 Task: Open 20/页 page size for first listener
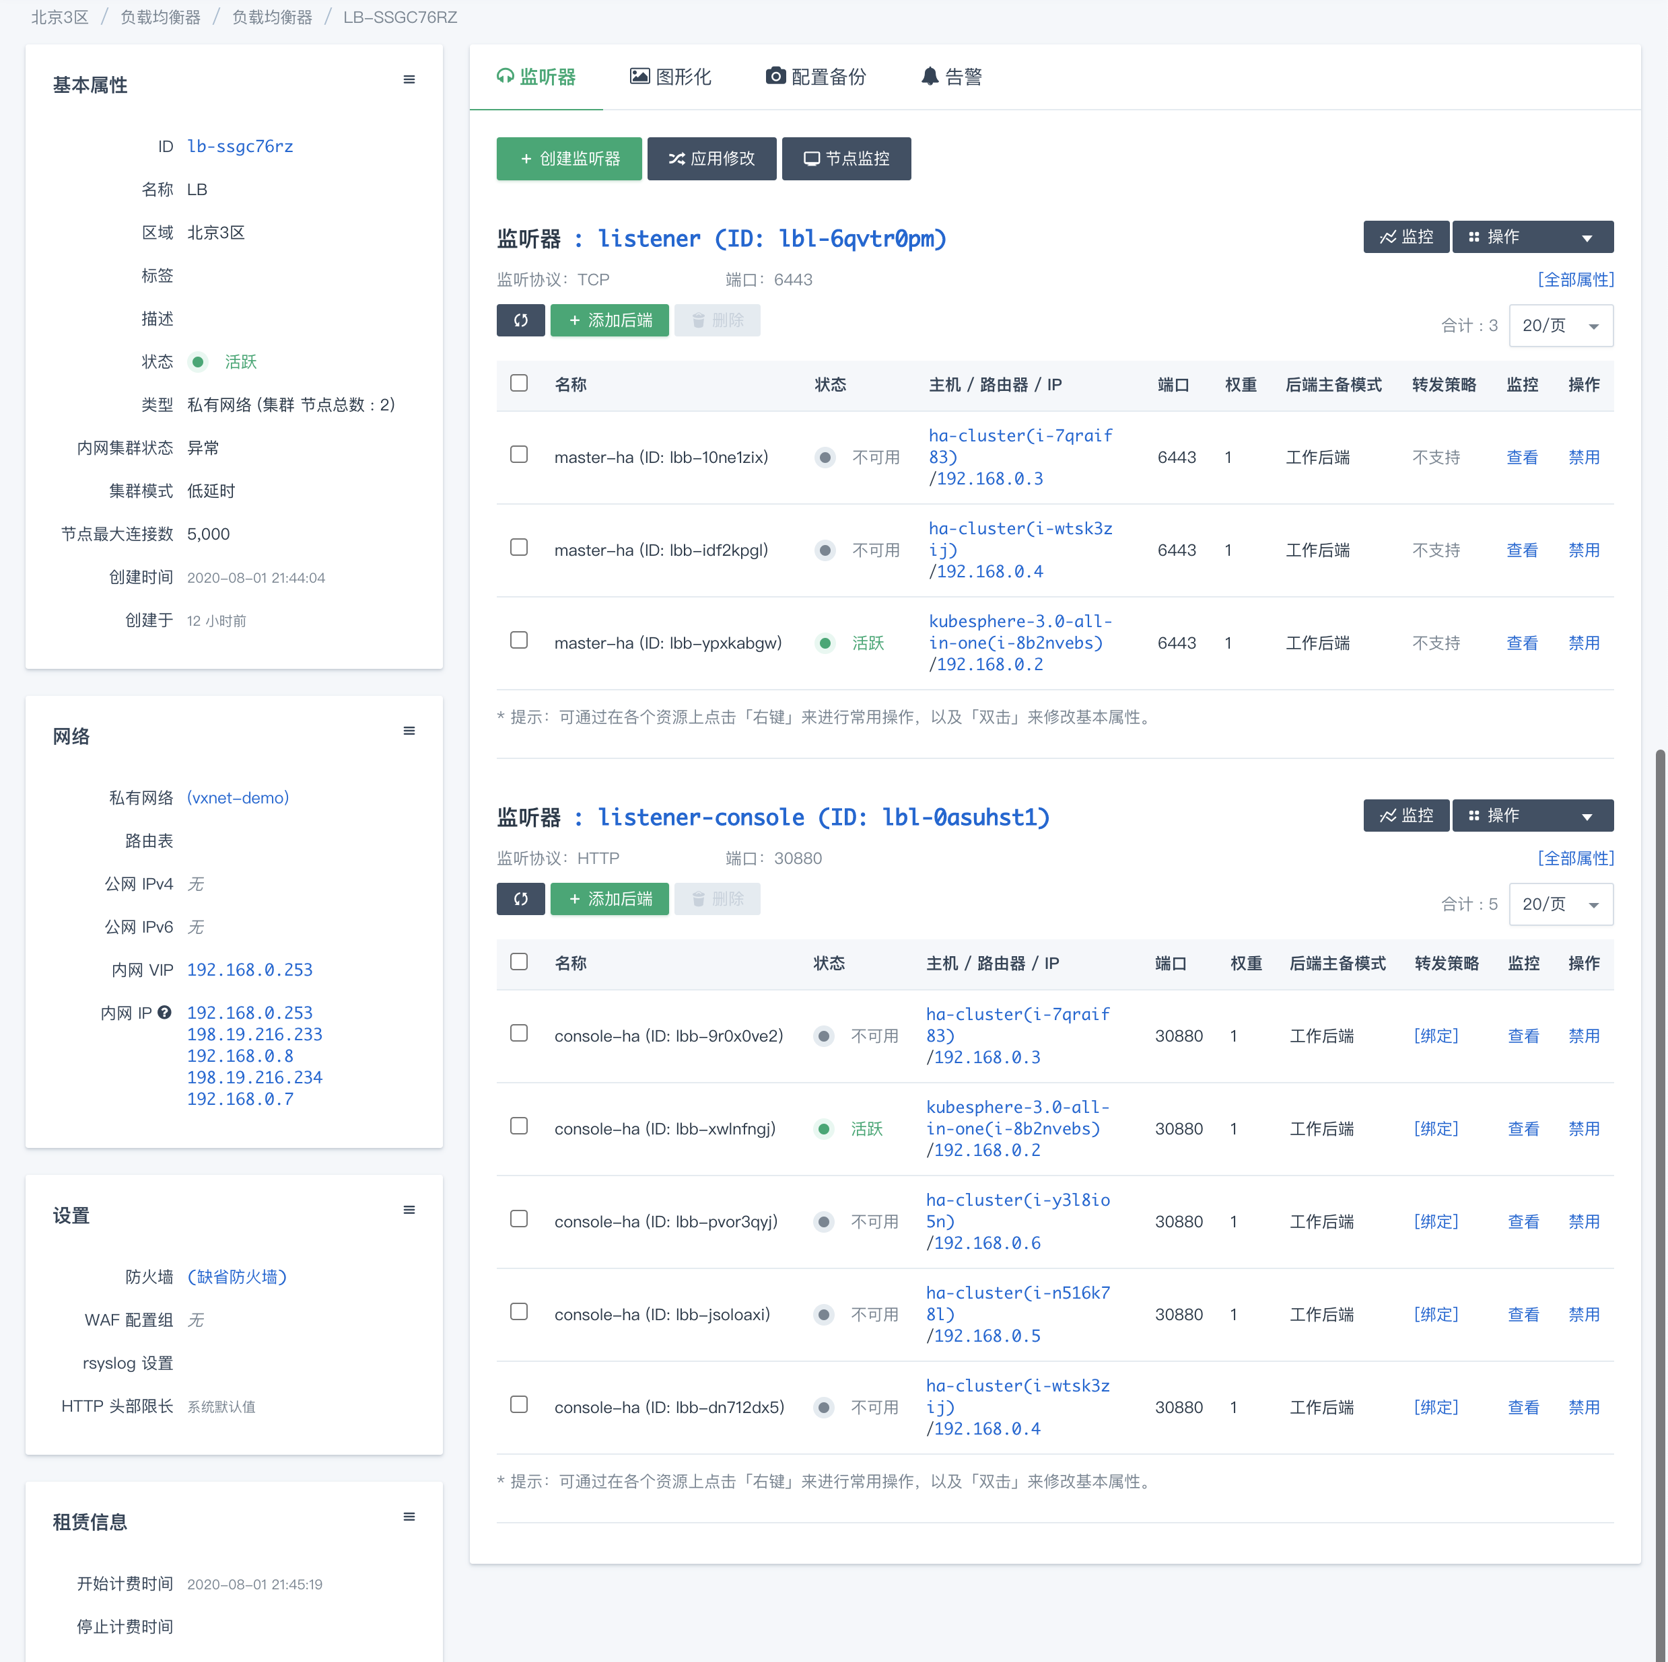pyautogui.click(x=1561, y=325)
